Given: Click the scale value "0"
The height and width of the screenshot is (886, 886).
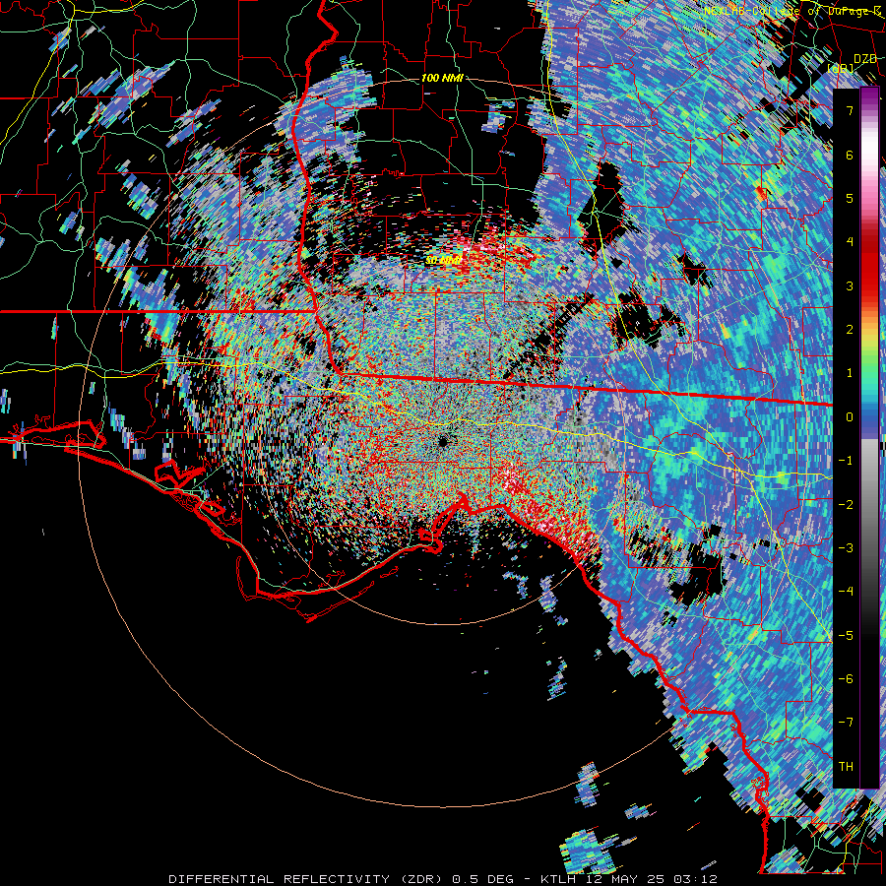Looking at the screenshot, I should [850, 417].
